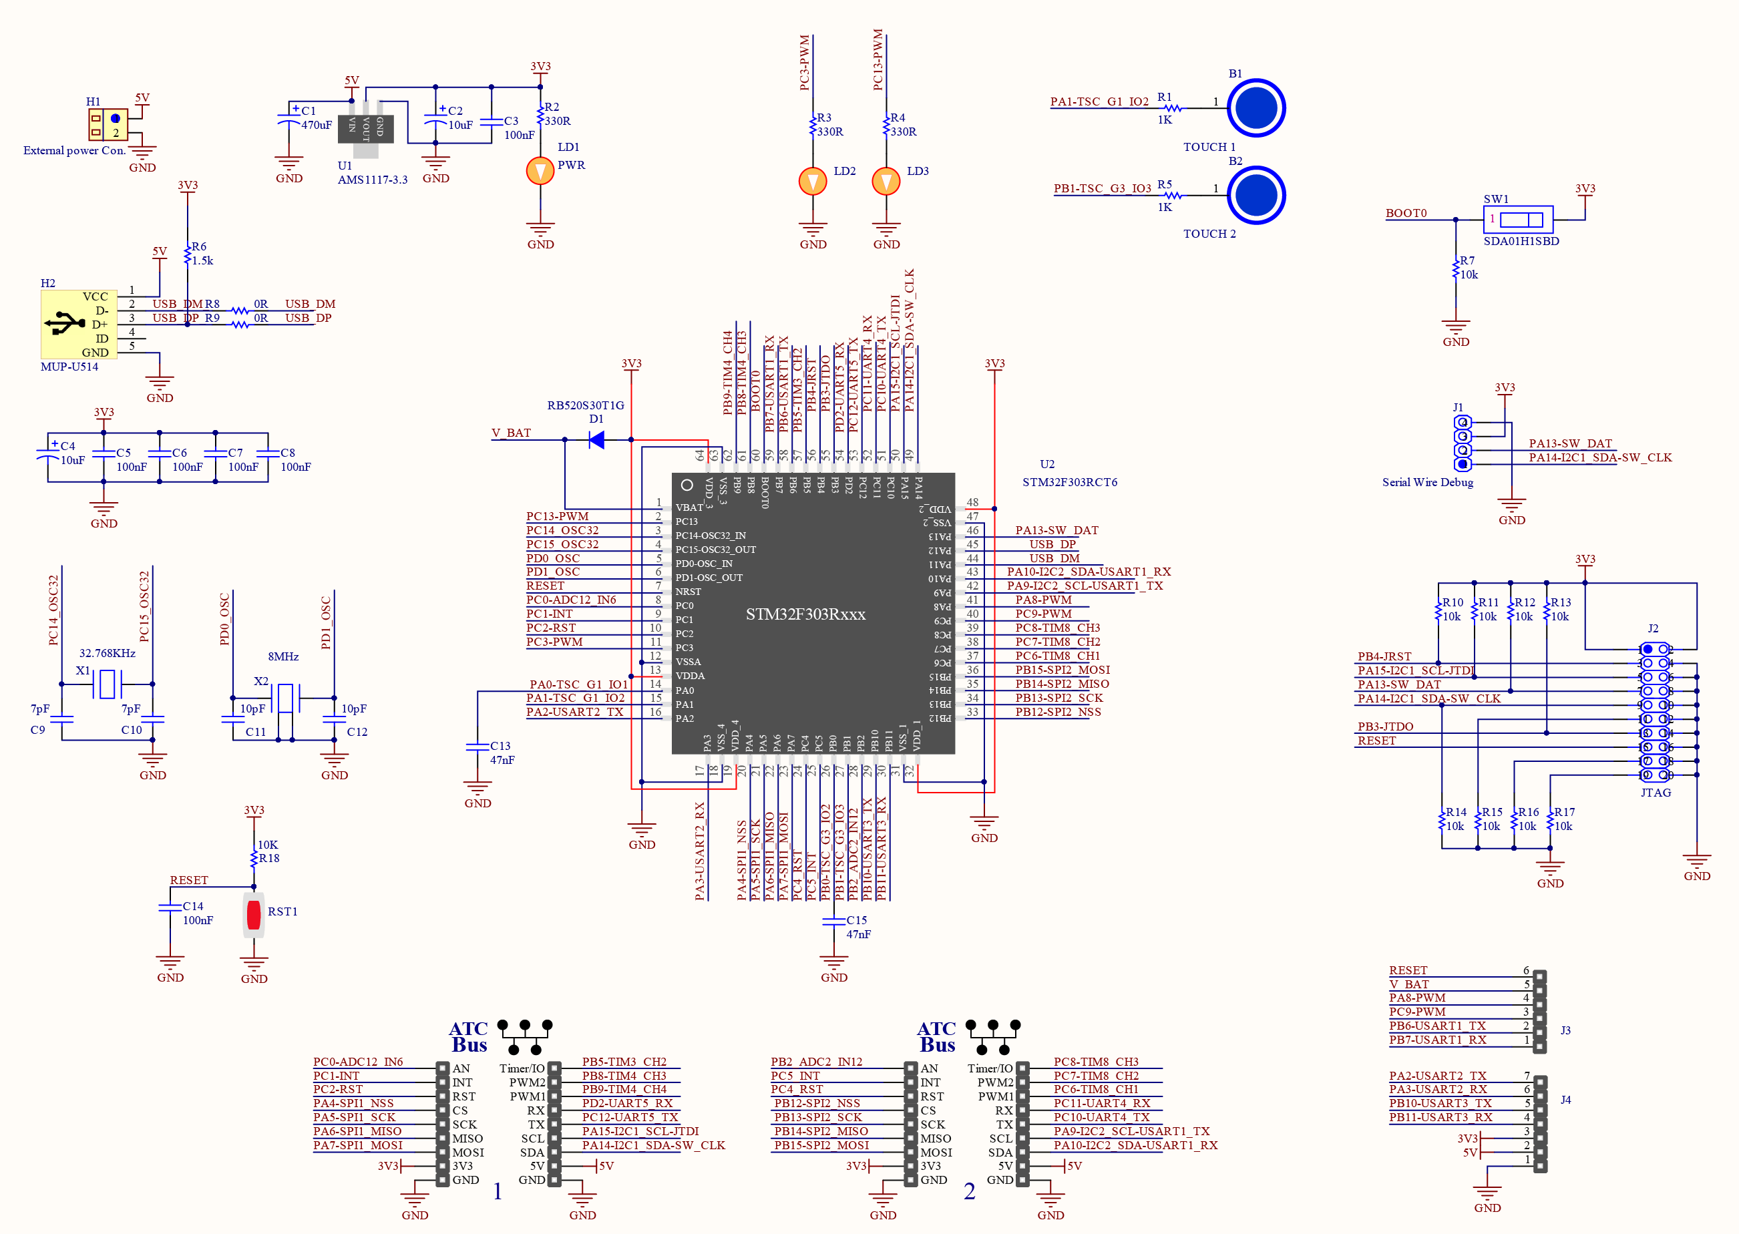The image size is (1739, 1234).
Task: Select the LD2 LED symbol
Action: pyautogui.click(x=813, y=182)
